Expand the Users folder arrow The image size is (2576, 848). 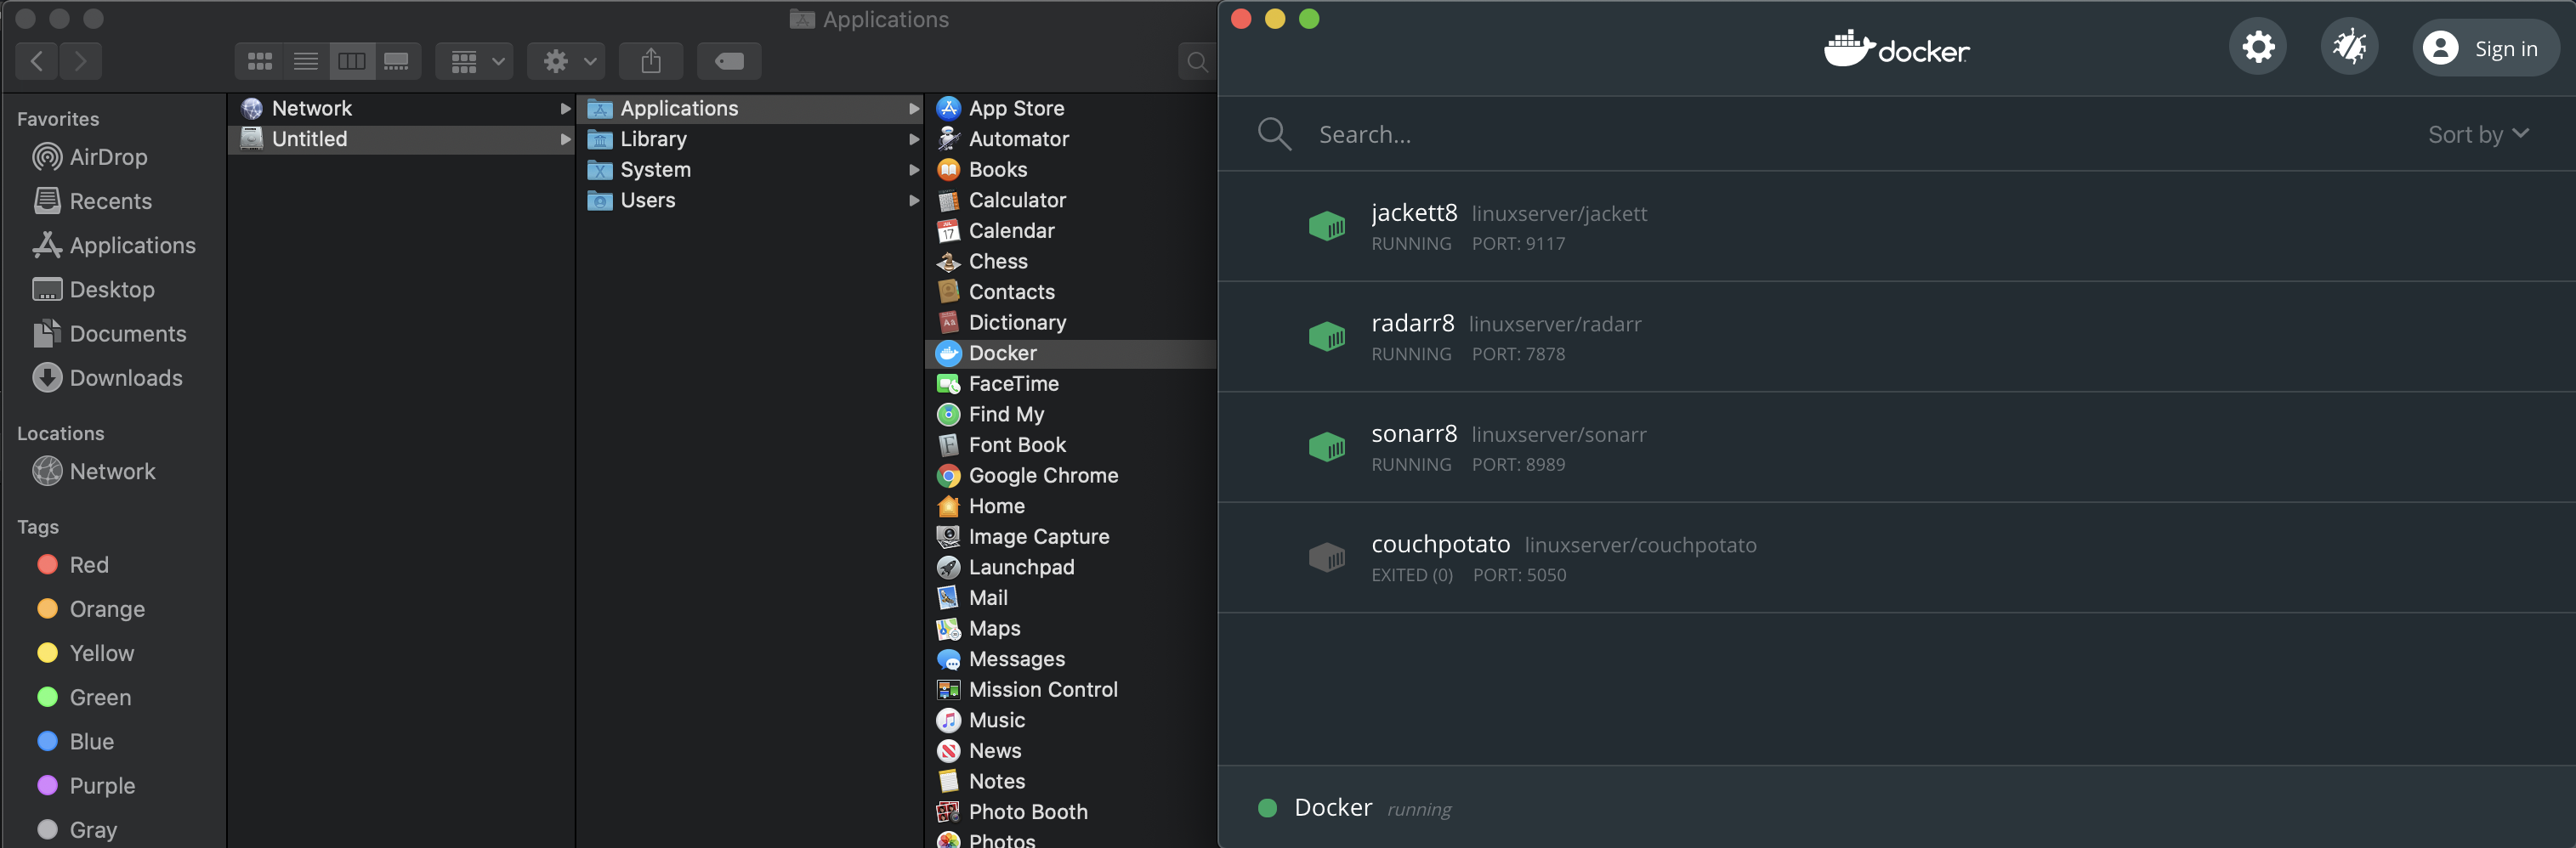913,200
